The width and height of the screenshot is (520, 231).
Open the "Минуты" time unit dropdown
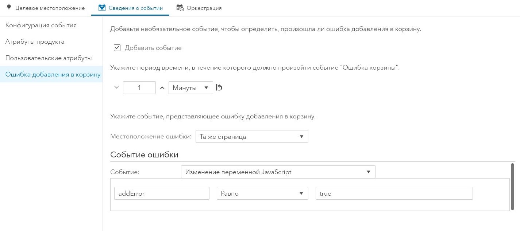point(190,88)
